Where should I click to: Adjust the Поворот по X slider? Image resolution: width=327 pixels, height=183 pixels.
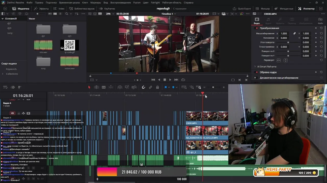pyautogui.click(x=288, y=51)
